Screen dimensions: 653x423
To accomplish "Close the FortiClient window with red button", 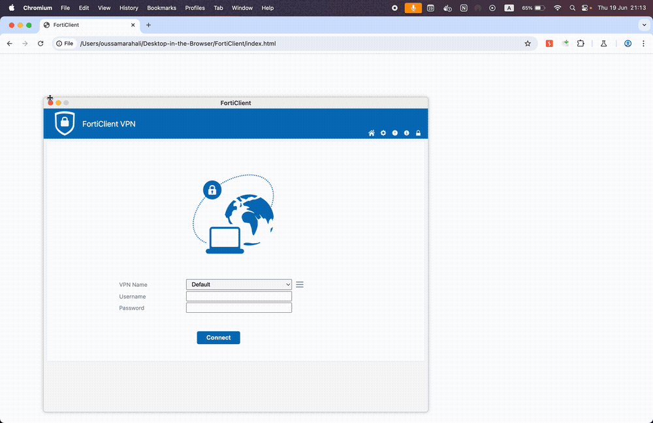I will 51,102.
